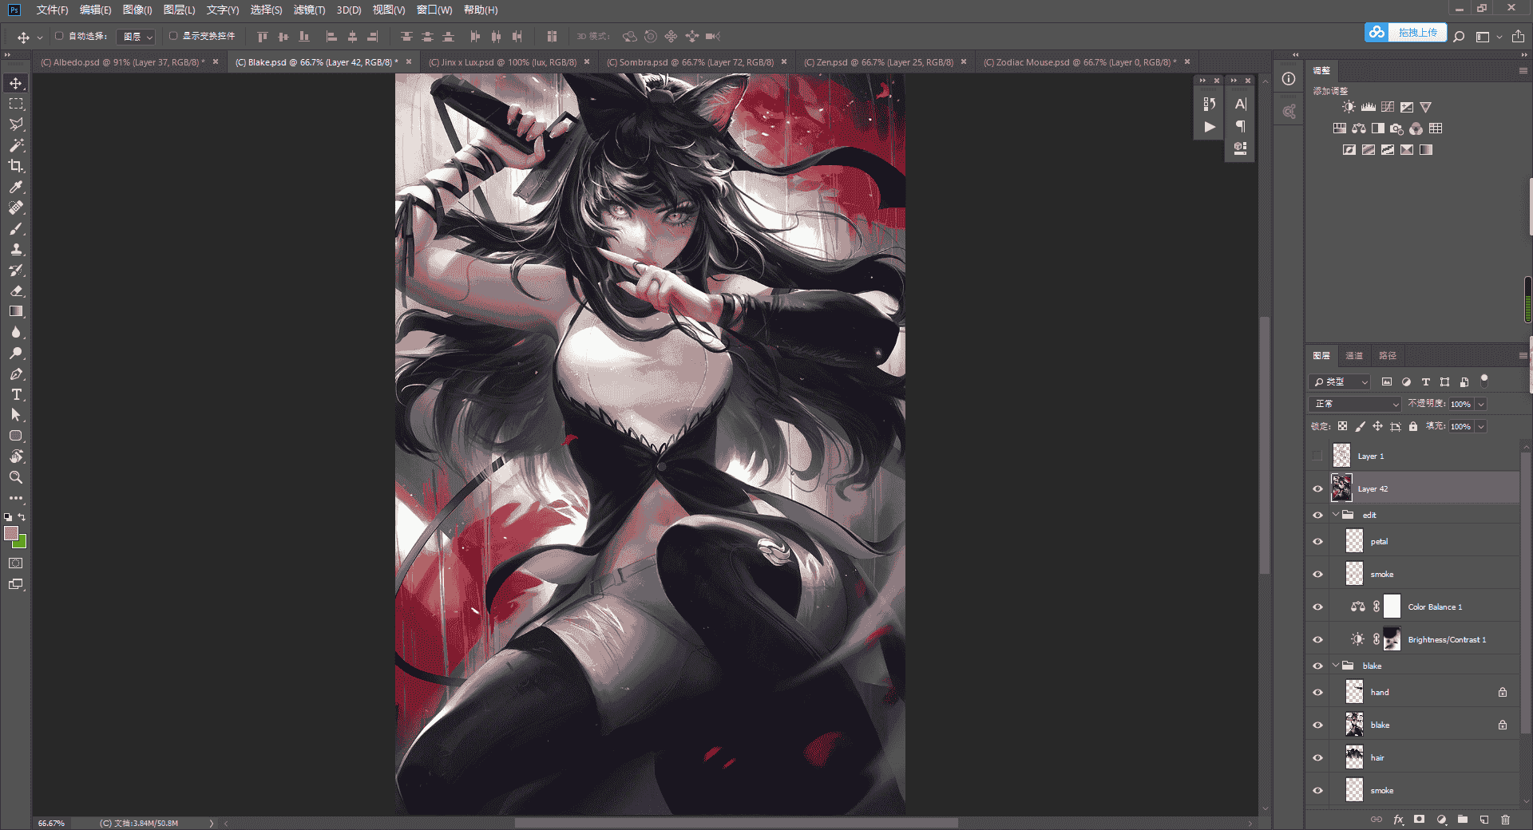Screen dimensions: 1533x830
Task: Open the layer opacity dropdown arrow
Action: [x=1481, y=404]
